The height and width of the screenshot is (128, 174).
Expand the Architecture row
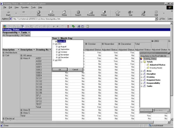4,53
